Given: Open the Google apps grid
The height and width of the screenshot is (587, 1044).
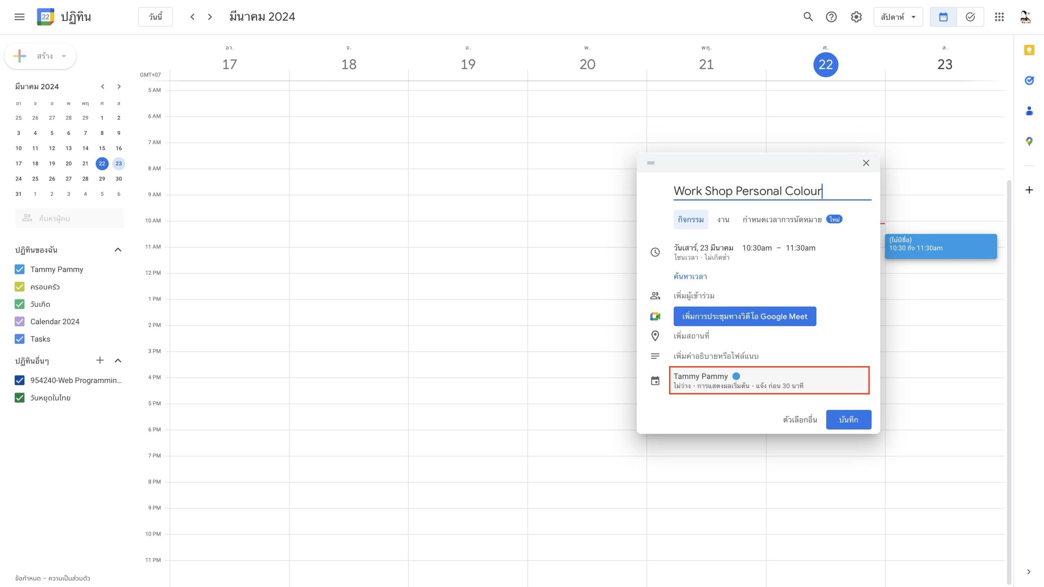Looking at the screenshot, I should 999,17.
